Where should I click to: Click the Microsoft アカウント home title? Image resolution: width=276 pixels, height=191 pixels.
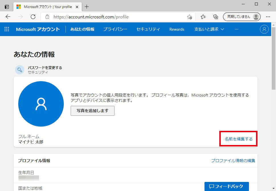[38, 29]
